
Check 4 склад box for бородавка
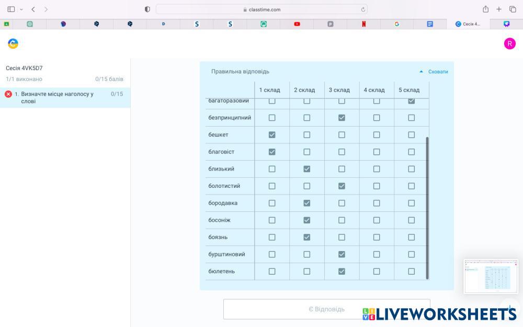pyautogui.click(x=377, y=203)
